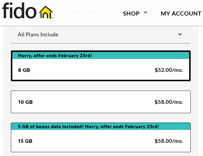
Task: Click the 10 GB plan's $58.00/mo. price
Action: coord(169,102)
